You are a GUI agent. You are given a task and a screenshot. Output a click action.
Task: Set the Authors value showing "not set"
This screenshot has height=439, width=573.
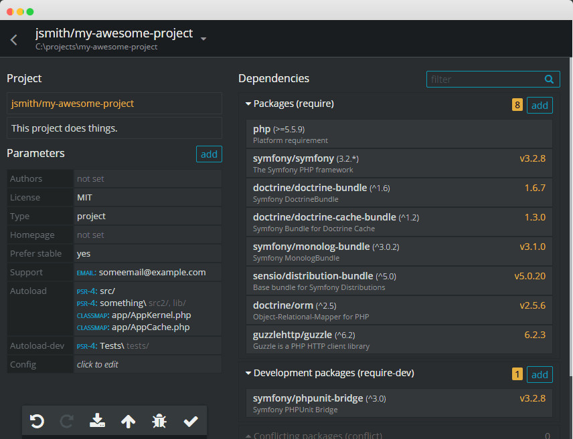tap(148, 179)
